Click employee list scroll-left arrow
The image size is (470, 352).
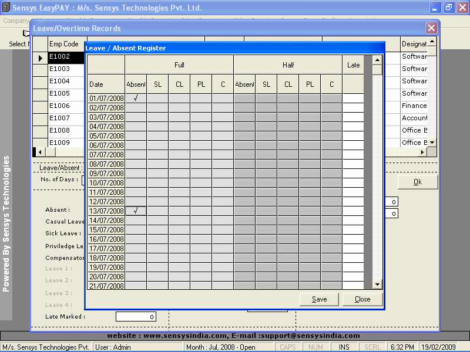click(x=40, y=152)
